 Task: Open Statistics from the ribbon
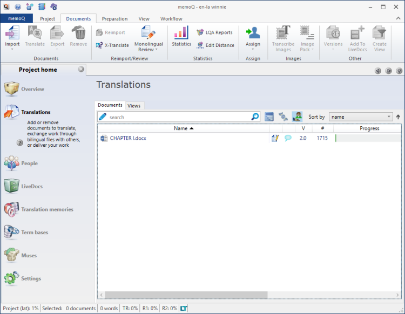[181, 37]
